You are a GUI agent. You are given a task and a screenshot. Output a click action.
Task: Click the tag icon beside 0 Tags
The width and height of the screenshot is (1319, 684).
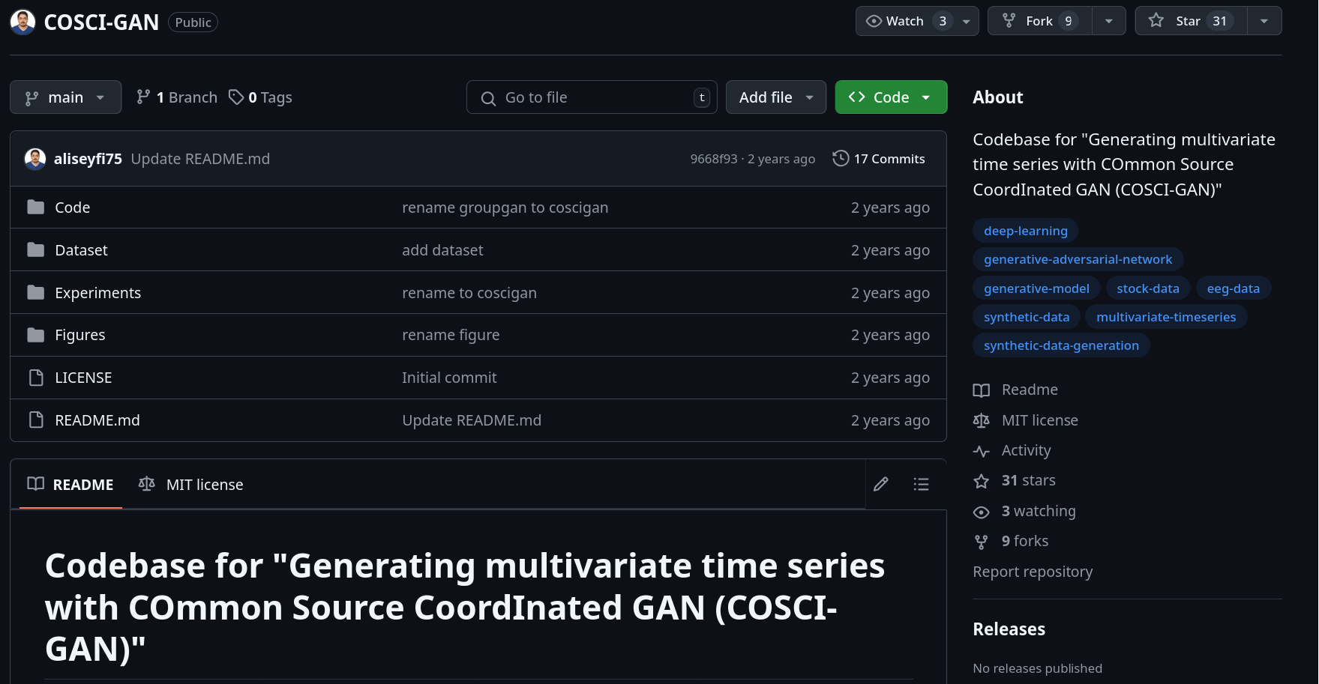click(x=236, y=97)
